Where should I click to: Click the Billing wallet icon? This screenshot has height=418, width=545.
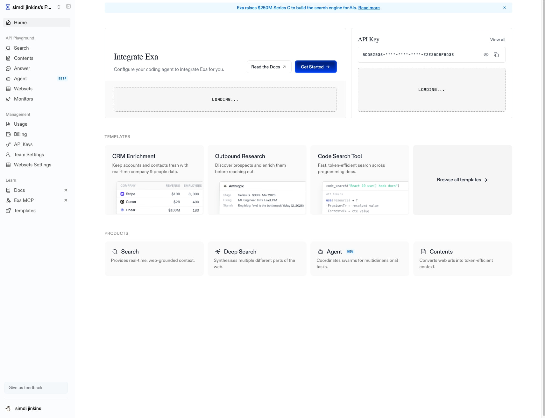coord(8,134)
